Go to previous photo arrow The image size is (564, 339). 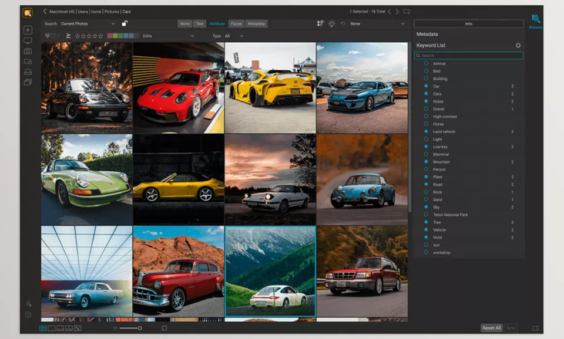[389, 12]
